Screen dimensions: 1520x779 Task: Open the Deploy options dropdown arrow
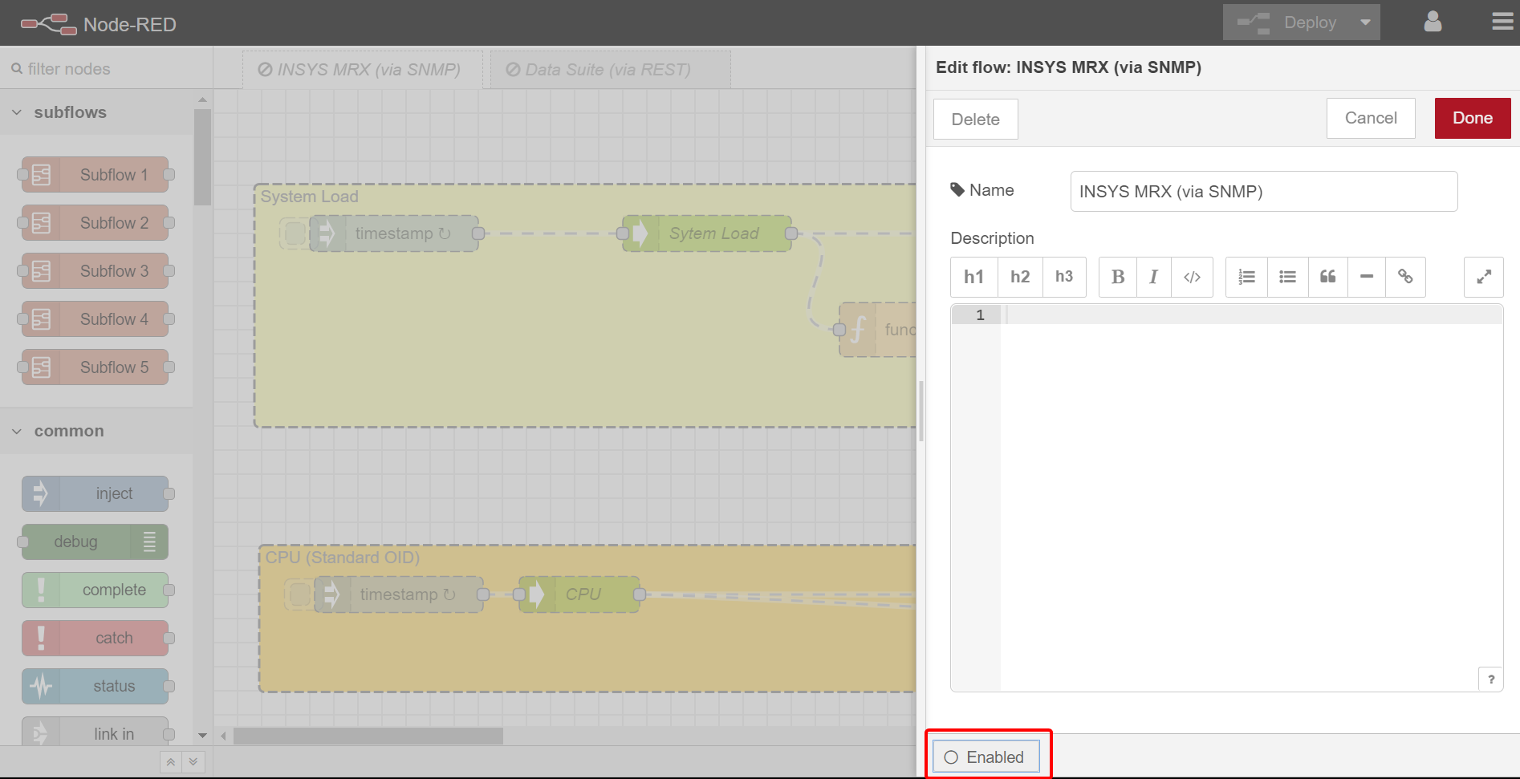(1365, 22)
